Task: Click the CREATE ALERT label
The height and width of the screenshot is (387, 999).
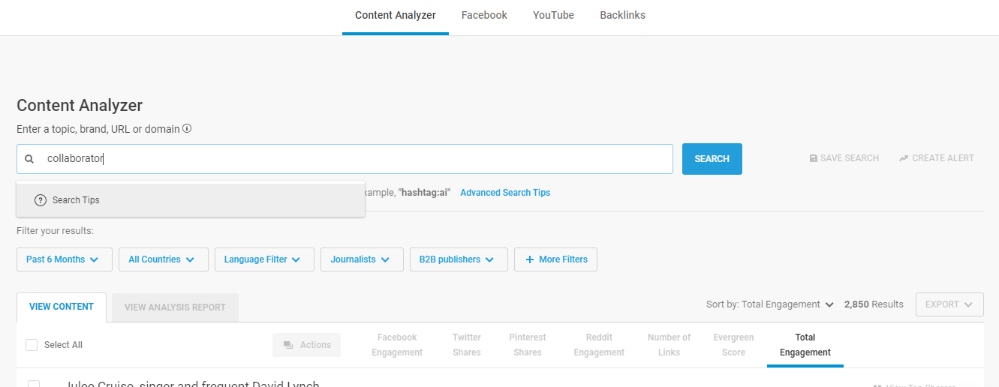Action: 943,158
